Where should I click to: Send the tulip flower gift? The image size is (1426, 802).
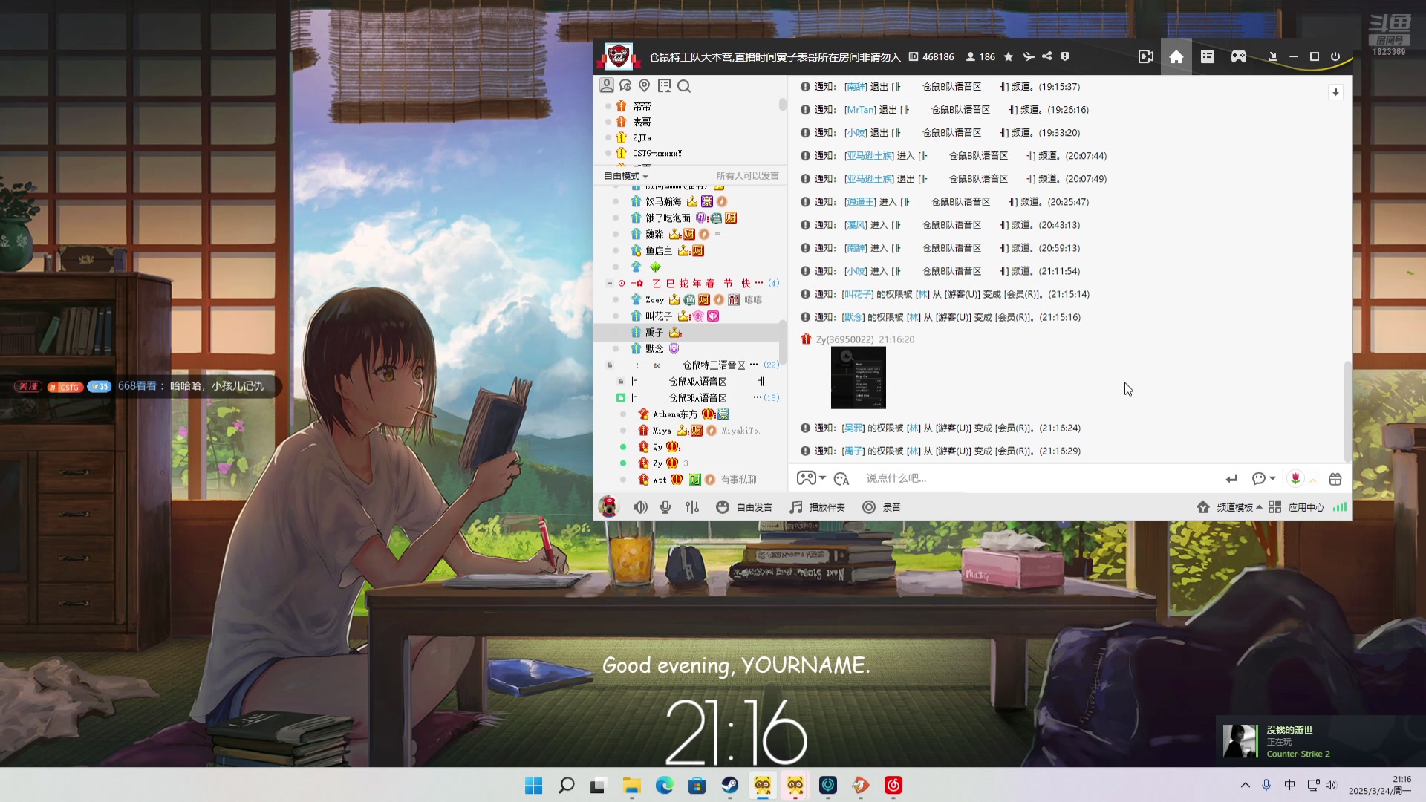[1295, 479]
